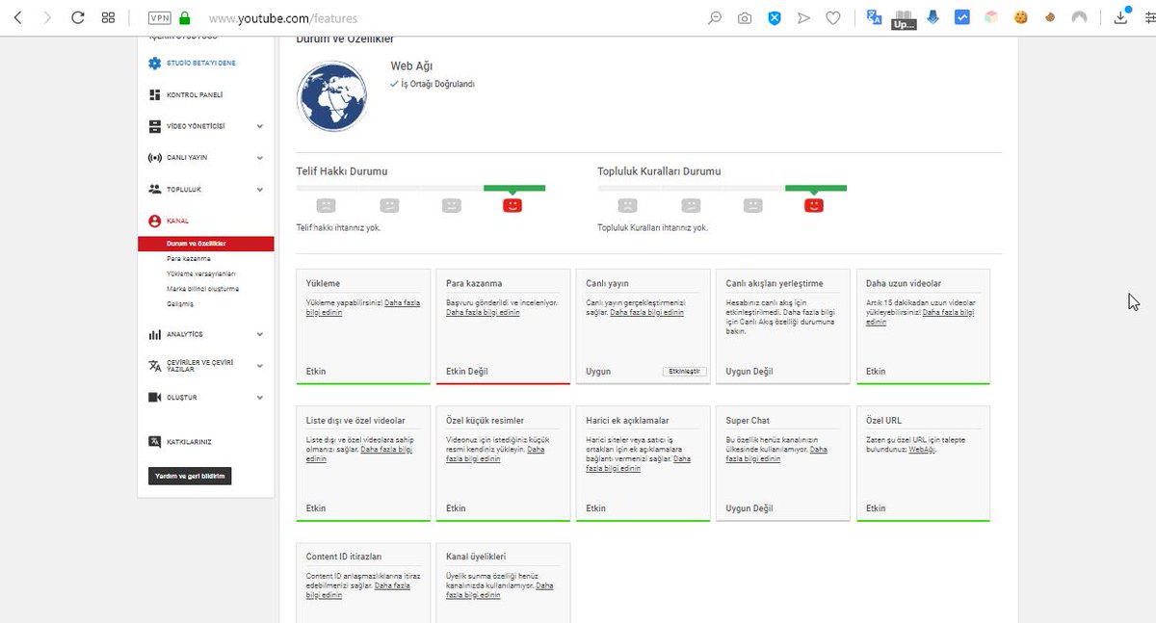Click Yardım ve geri bildirim button
This screenshot has height=623, width=1156.
click(x=191, y=476)
